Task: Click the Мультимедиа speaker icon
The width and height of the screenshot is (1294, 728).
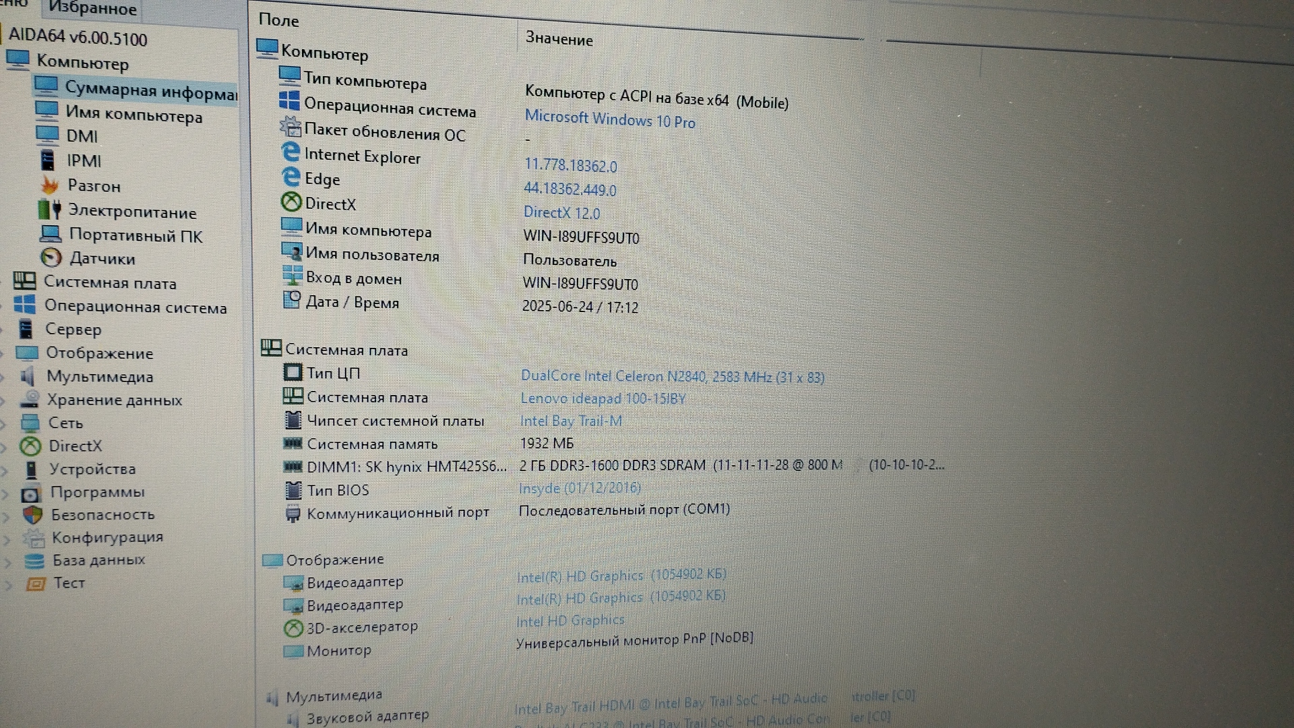Action: click(28, 376)
